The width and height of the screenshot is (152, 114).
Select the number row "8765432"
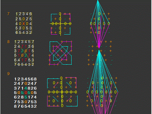pyautogui.click(x=25, y=106)
